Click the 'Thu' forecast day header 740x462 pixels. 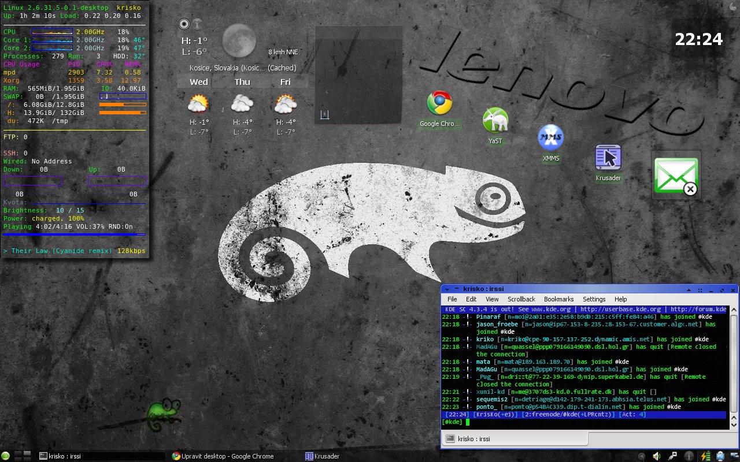coord(242,82)
